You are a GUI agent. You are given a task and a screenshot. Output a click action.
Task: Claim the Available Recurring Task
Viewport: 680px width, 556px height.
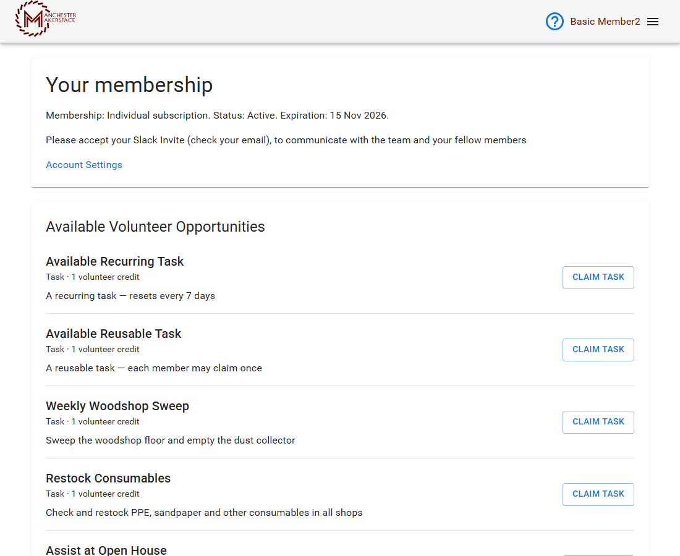pyautogui.click(x=598, y=277)
